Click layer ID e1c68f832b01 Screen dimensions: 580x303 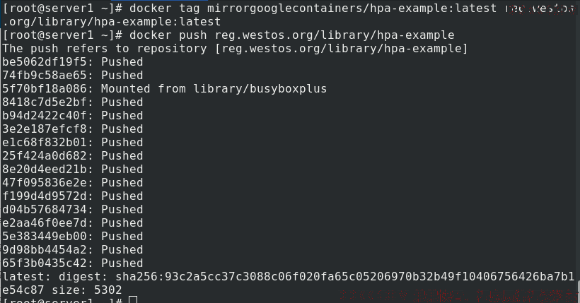[x=45, y=142]
